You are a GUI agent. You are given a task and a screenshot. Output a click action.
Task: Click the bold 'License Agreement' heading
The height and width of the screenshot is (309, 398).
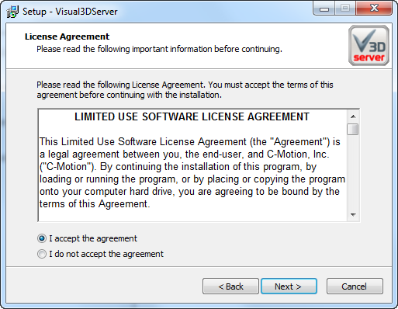point(67,36)
